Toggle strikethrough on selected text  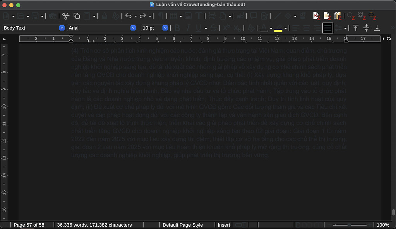(213, 27)
